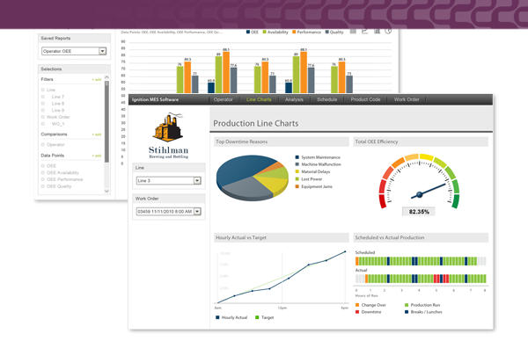Click the add link beside Filters
The image size is (528, 341).
[x=97, y=80]
